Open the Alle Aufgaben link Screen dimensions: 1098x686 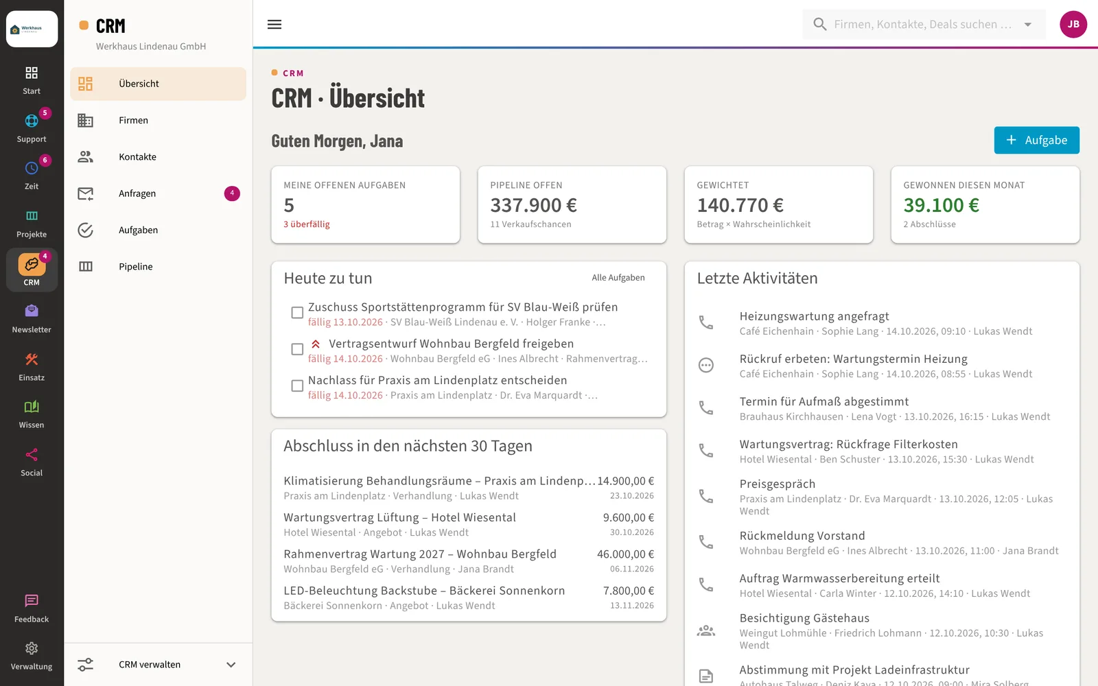[x=618, y=278]
